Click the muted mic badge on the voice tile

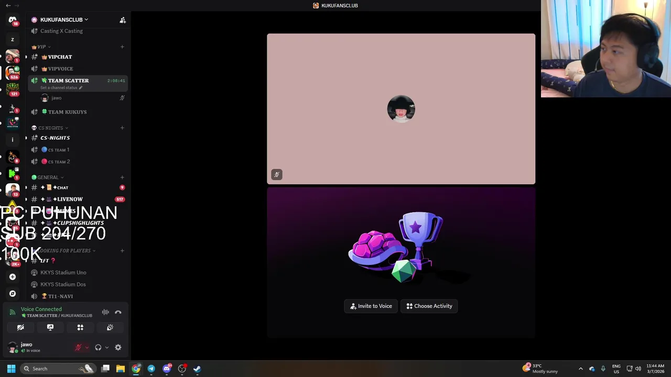[277, 174]
